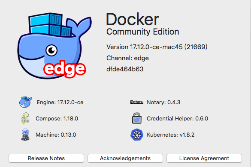Viewport: 251px width, 167px height.
Task: Click the Notary: 0.4.3 label
Action: [x=163, y=103]
